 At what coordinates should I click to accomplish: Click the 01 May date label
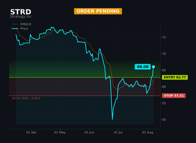[60, 132]
